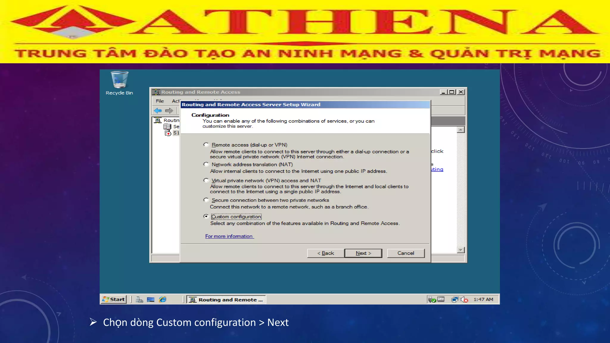Viewport: 610px width, 343px height.
Task: Close the Routing and Remote Access window
Action: coord(461,92)
